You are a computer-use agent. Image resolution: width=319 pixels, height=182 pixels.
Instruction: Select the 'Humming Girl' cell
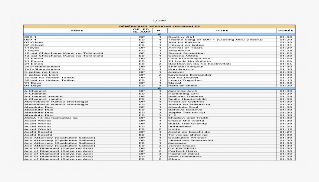pos(222,94)
